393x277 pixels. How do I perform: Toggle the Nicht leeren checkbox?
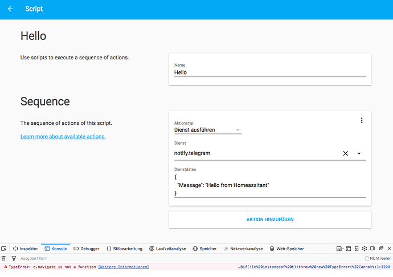tap(367, 259)
